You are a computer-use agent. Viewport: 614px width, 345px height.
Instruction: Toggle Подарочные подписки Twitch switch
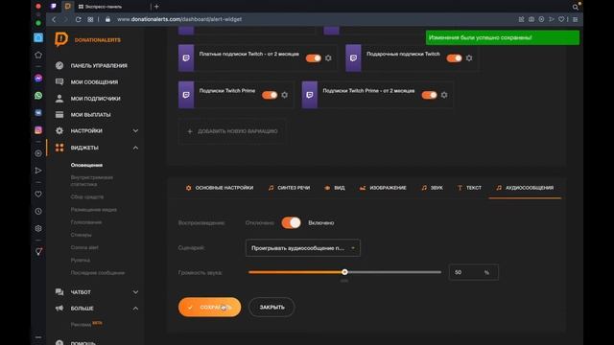[x=454, y=57]
